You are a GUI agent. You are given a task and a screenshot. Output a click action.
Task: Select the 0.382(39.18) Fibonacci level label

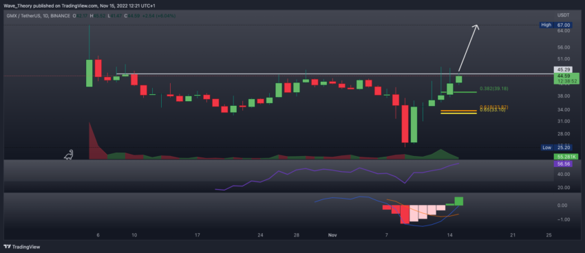(x=494, y=89)
